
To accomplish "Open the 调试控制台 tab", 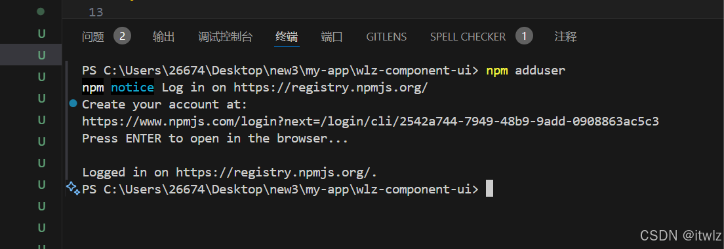I will (226, 37).
